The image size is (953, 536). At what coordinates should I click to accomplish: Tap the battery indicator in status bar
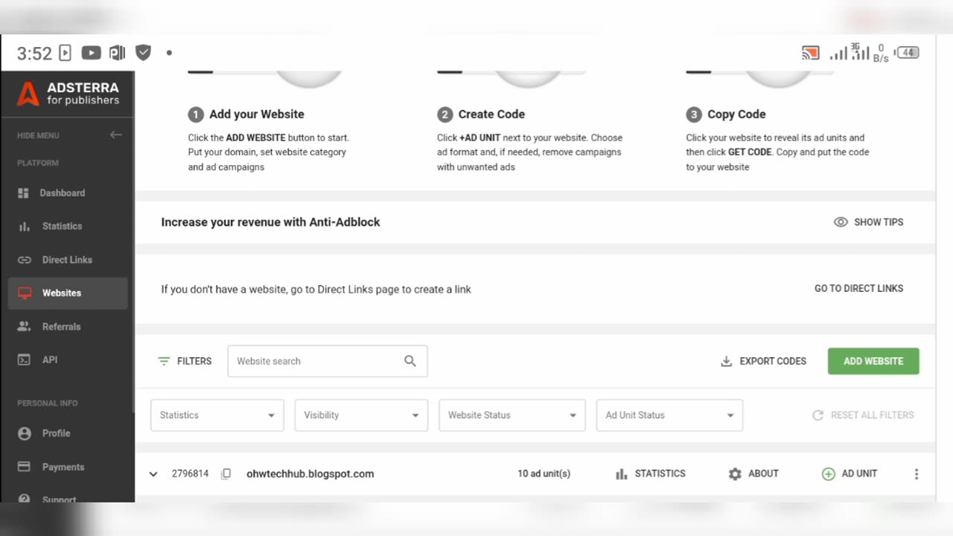click(908, 53)
